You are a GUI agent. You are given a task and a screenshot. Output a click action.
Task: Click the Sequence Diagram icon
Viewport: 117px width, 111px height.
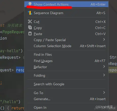[30, 13]
